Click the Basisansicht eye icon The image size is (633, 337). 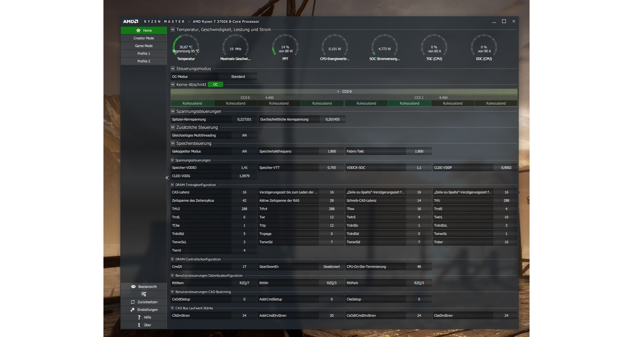133,287
